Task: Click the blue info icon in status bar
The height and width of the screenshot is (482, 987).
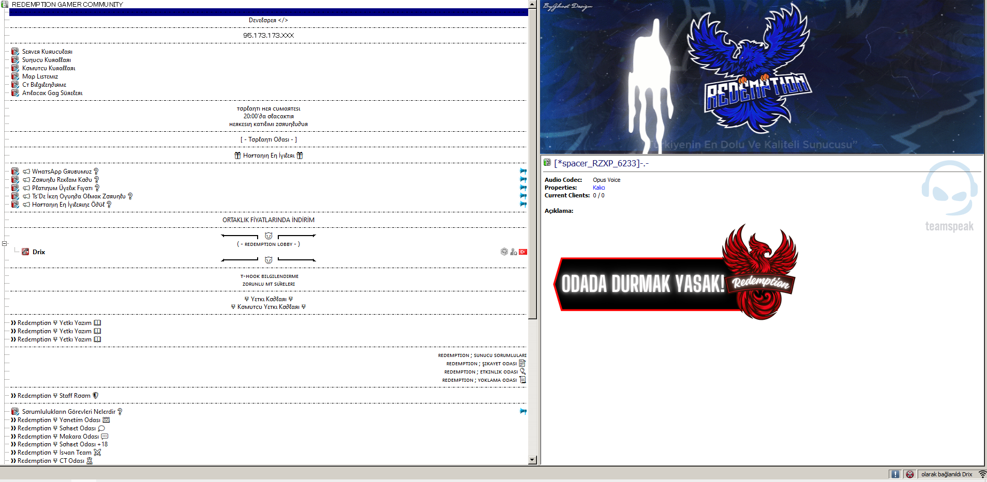Action: pyautogui.click(x=895, y=474)
